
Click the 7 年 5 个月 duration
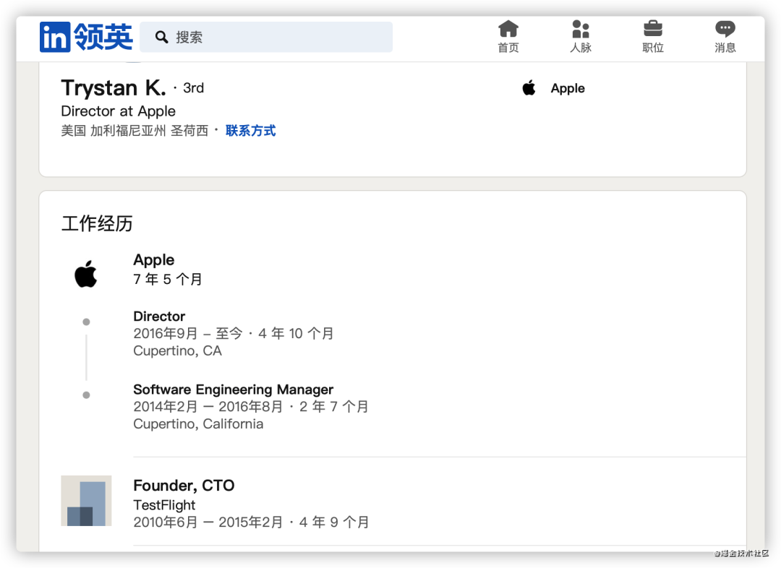[x=167, y=279]
